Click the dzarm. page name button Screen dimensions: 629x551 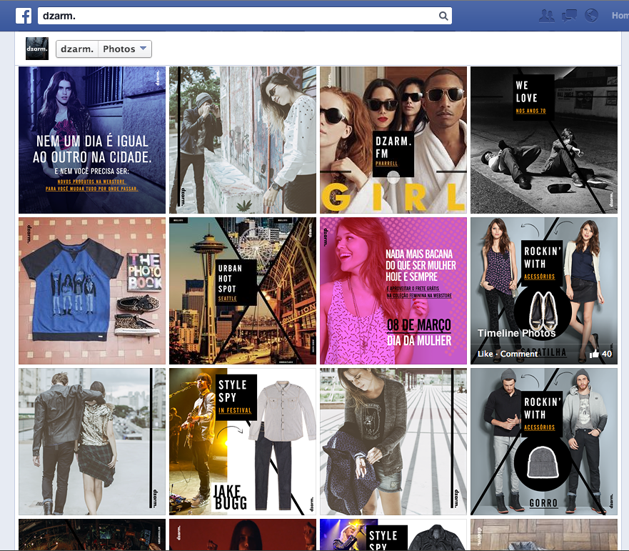tap(77, 49)
